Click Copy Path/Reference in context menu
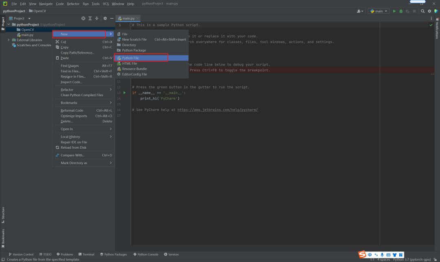 click(84, 53)
